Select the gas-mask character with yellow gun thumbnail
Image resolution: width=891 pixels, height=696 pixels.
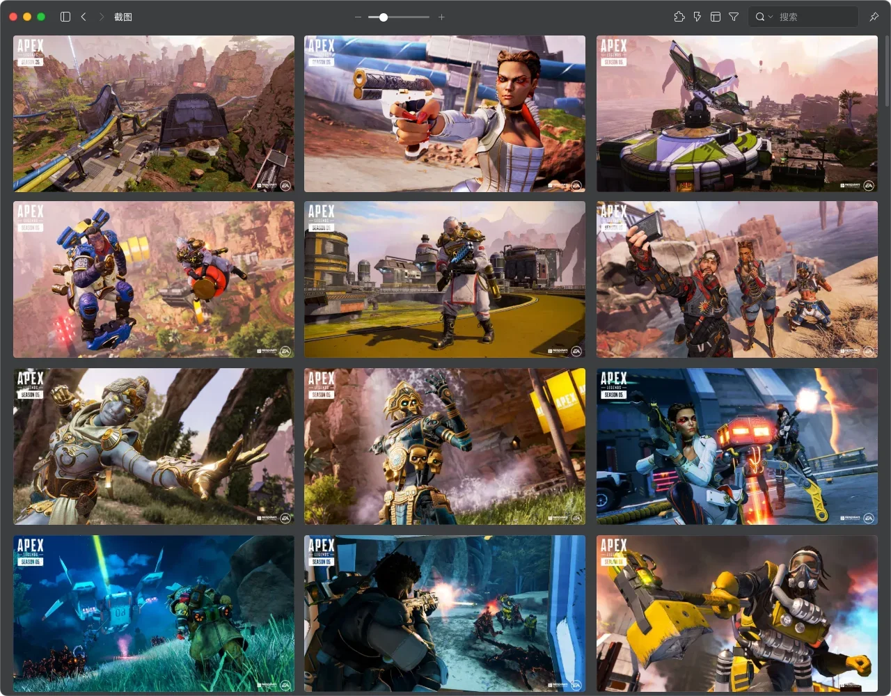(x=737, y=613)
